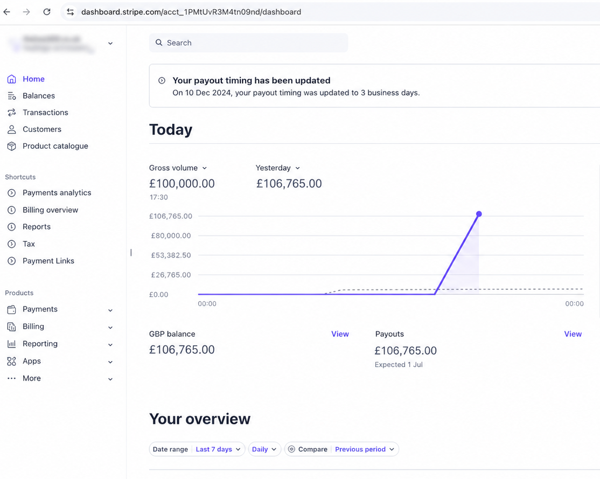Click the £100,000.00 gross volume value
This screenshot has width=600, height=479.
pyautogui.click(x=182, y=184)
